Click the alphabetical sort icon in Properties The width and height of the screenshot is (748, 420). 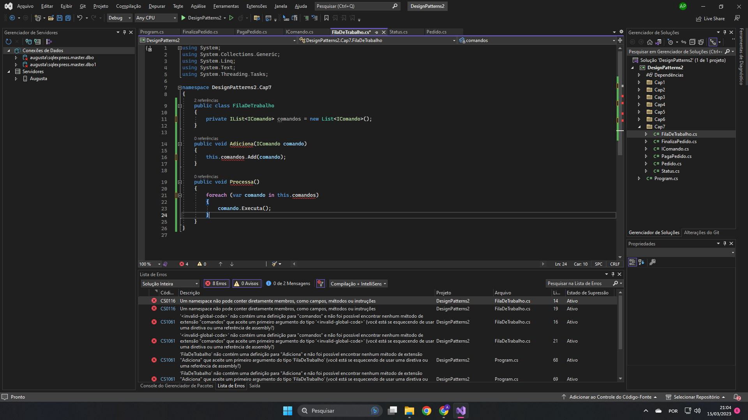(641, 262)
